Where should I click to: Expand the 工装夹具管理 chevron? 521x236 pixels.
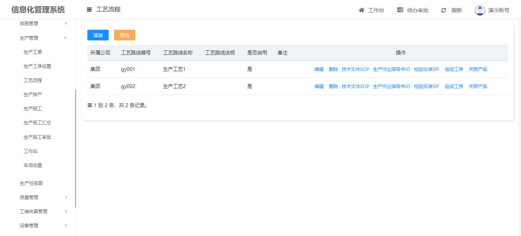tap(66, 212)
